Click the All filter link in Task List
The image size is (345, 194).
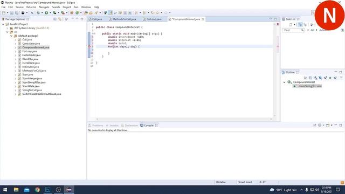pyautogui.click(x=312, y=30)
